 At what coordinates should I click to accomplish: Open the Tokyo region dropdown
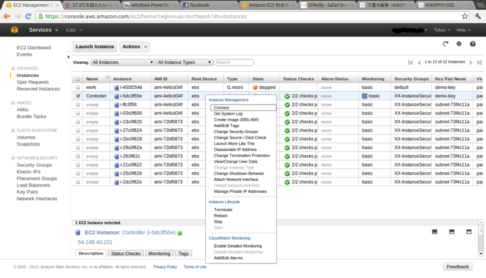442,30
